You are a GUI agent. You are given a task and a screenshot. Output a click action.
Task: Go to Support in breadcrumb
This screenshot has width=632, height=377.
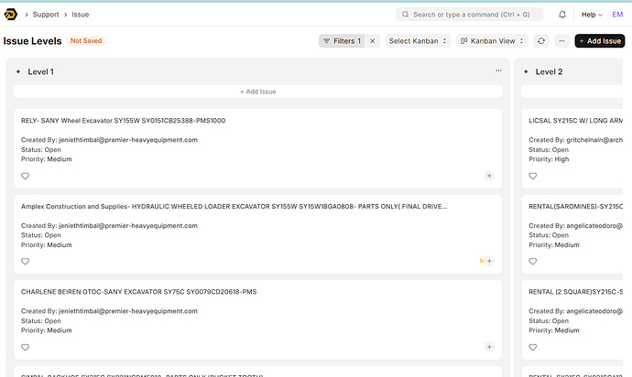tap(46, 15)
